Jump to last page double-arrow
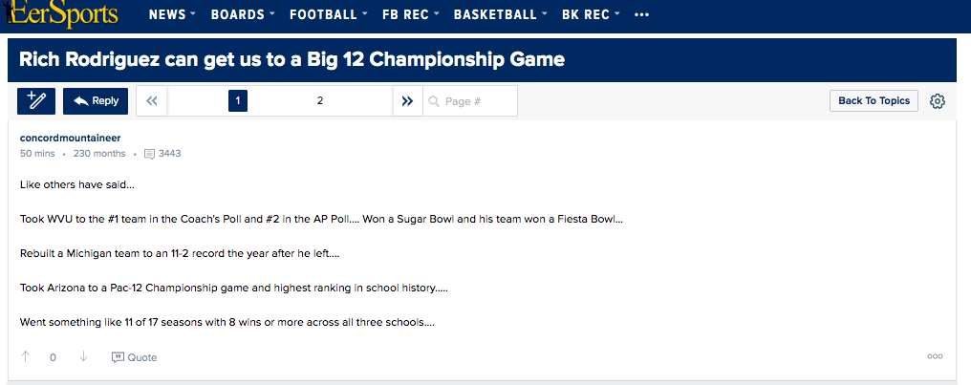The height and width of the screenshot is (385, 971). 407,101
